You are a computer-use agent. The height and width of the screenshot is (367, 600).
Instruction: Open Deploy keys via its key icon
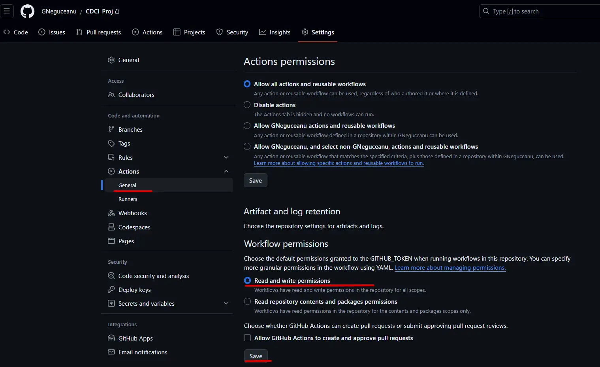click(x=111, y=289)
